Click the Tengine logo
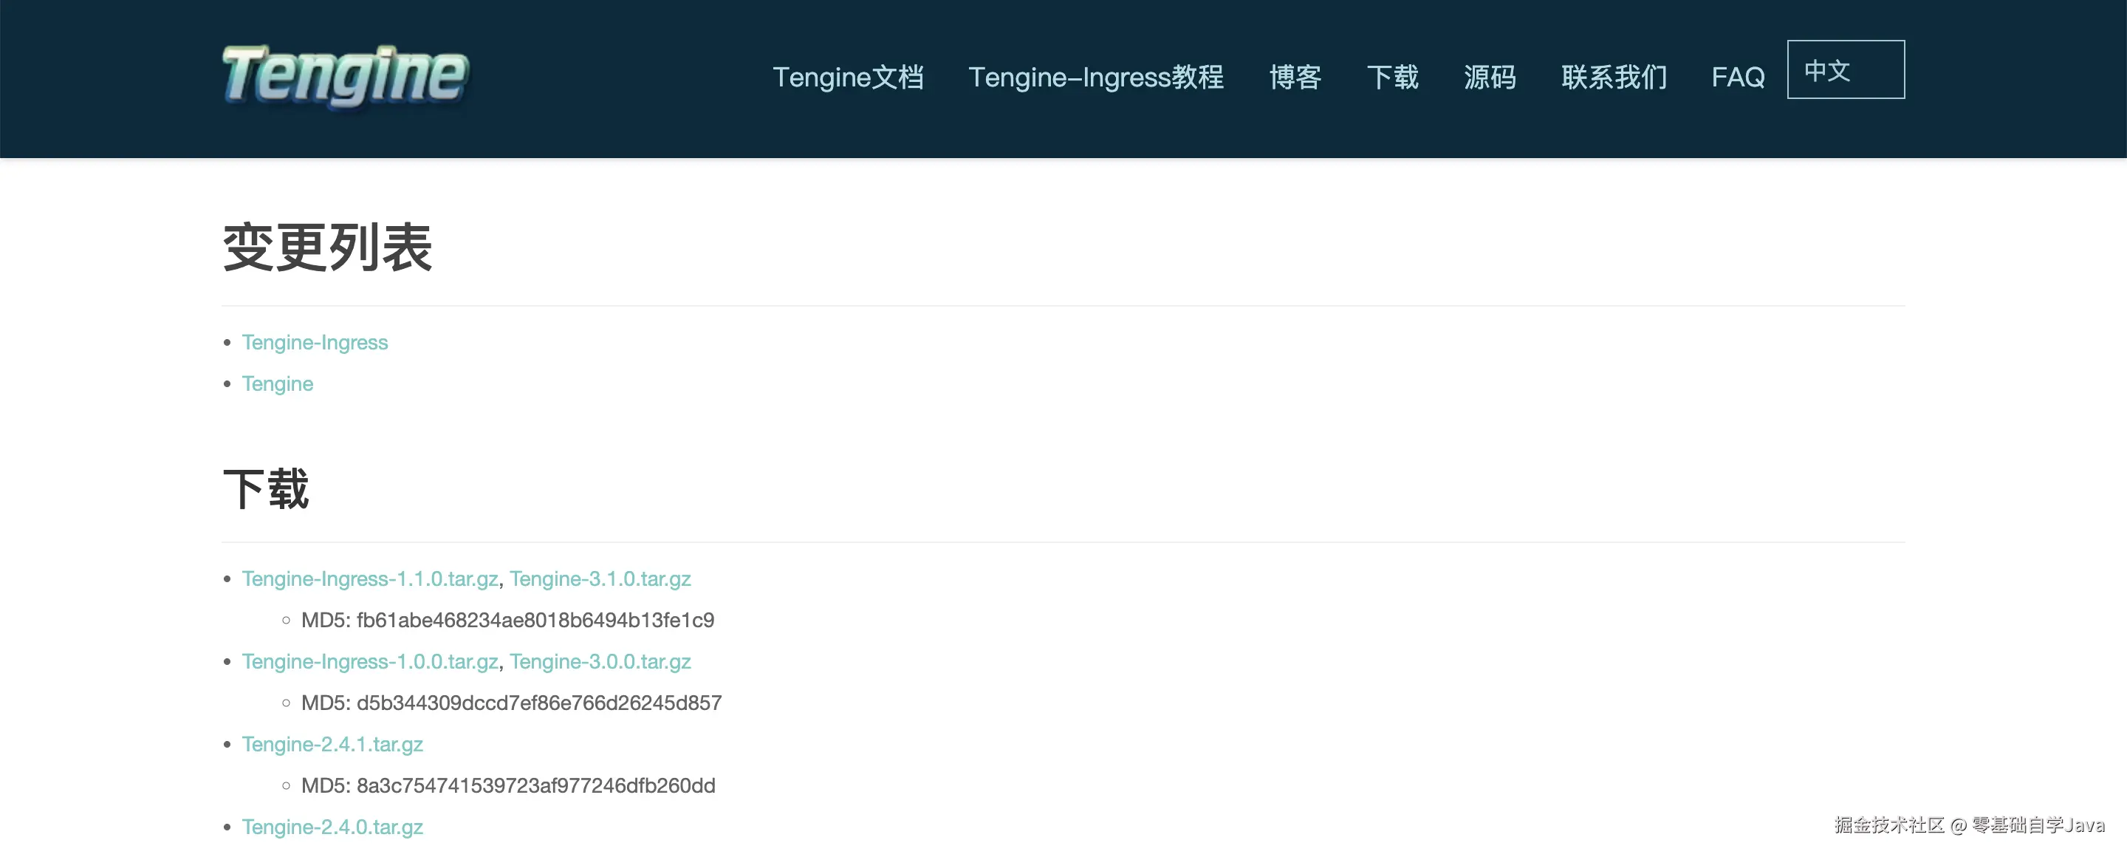 click(x=345, y=77)
